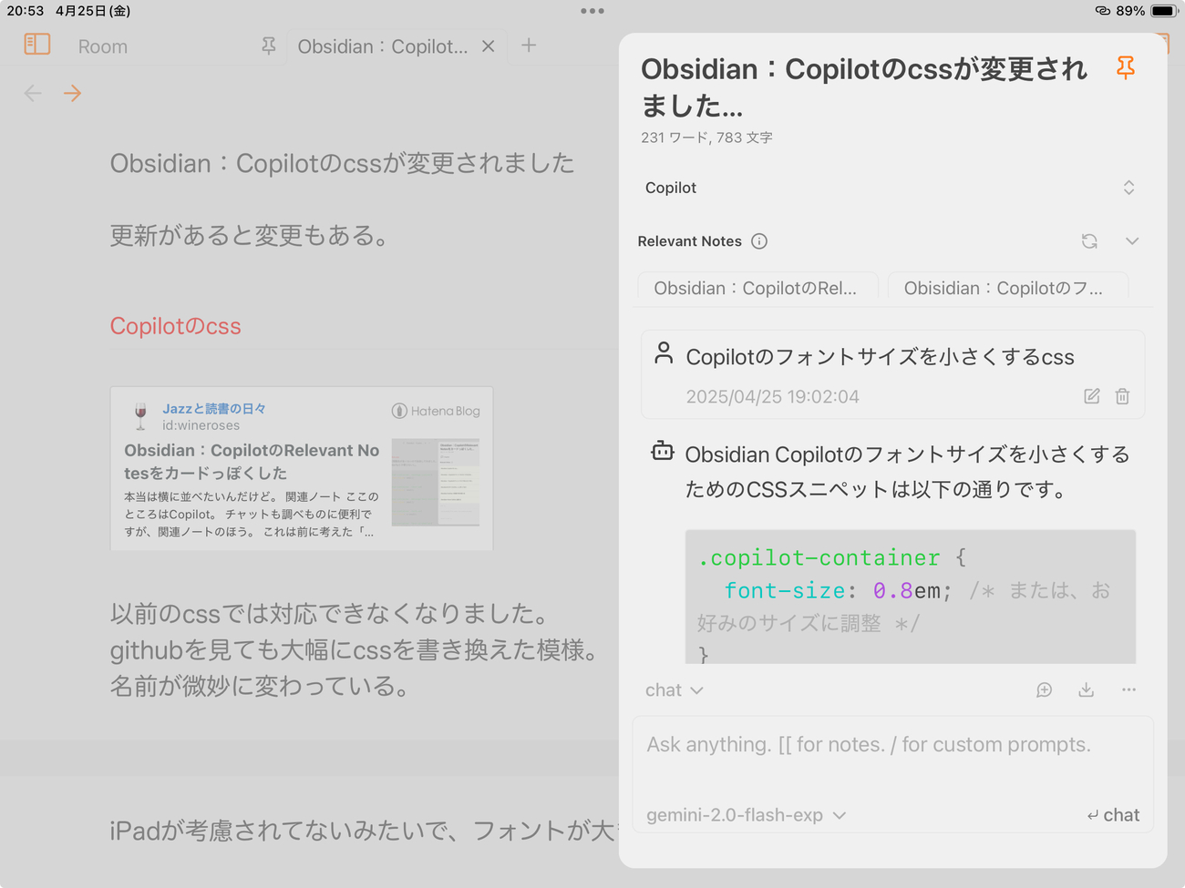Click the Copilot bot icon in reply
Viewport: 1185px width, 888px height.
(x=663, y=451)
